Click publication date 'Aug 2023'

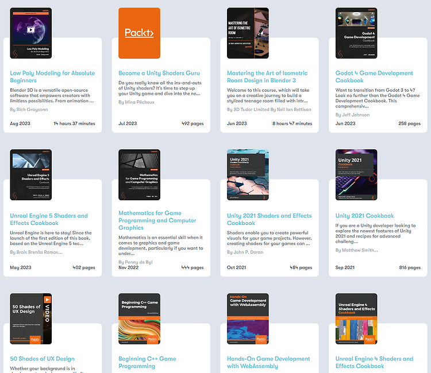tap(20, 123)
